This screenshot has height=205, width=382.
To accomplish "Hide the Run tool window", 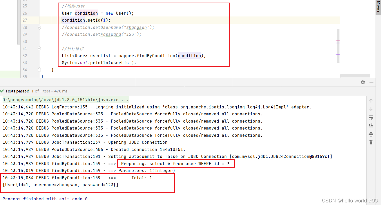I will pyautogui.click(x=371, y=82).
